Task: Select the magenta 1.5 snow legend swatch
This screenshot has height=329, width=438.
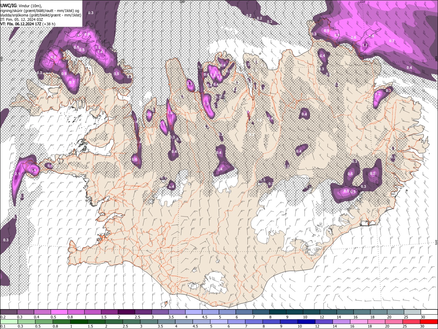Action: click(109, 312)
